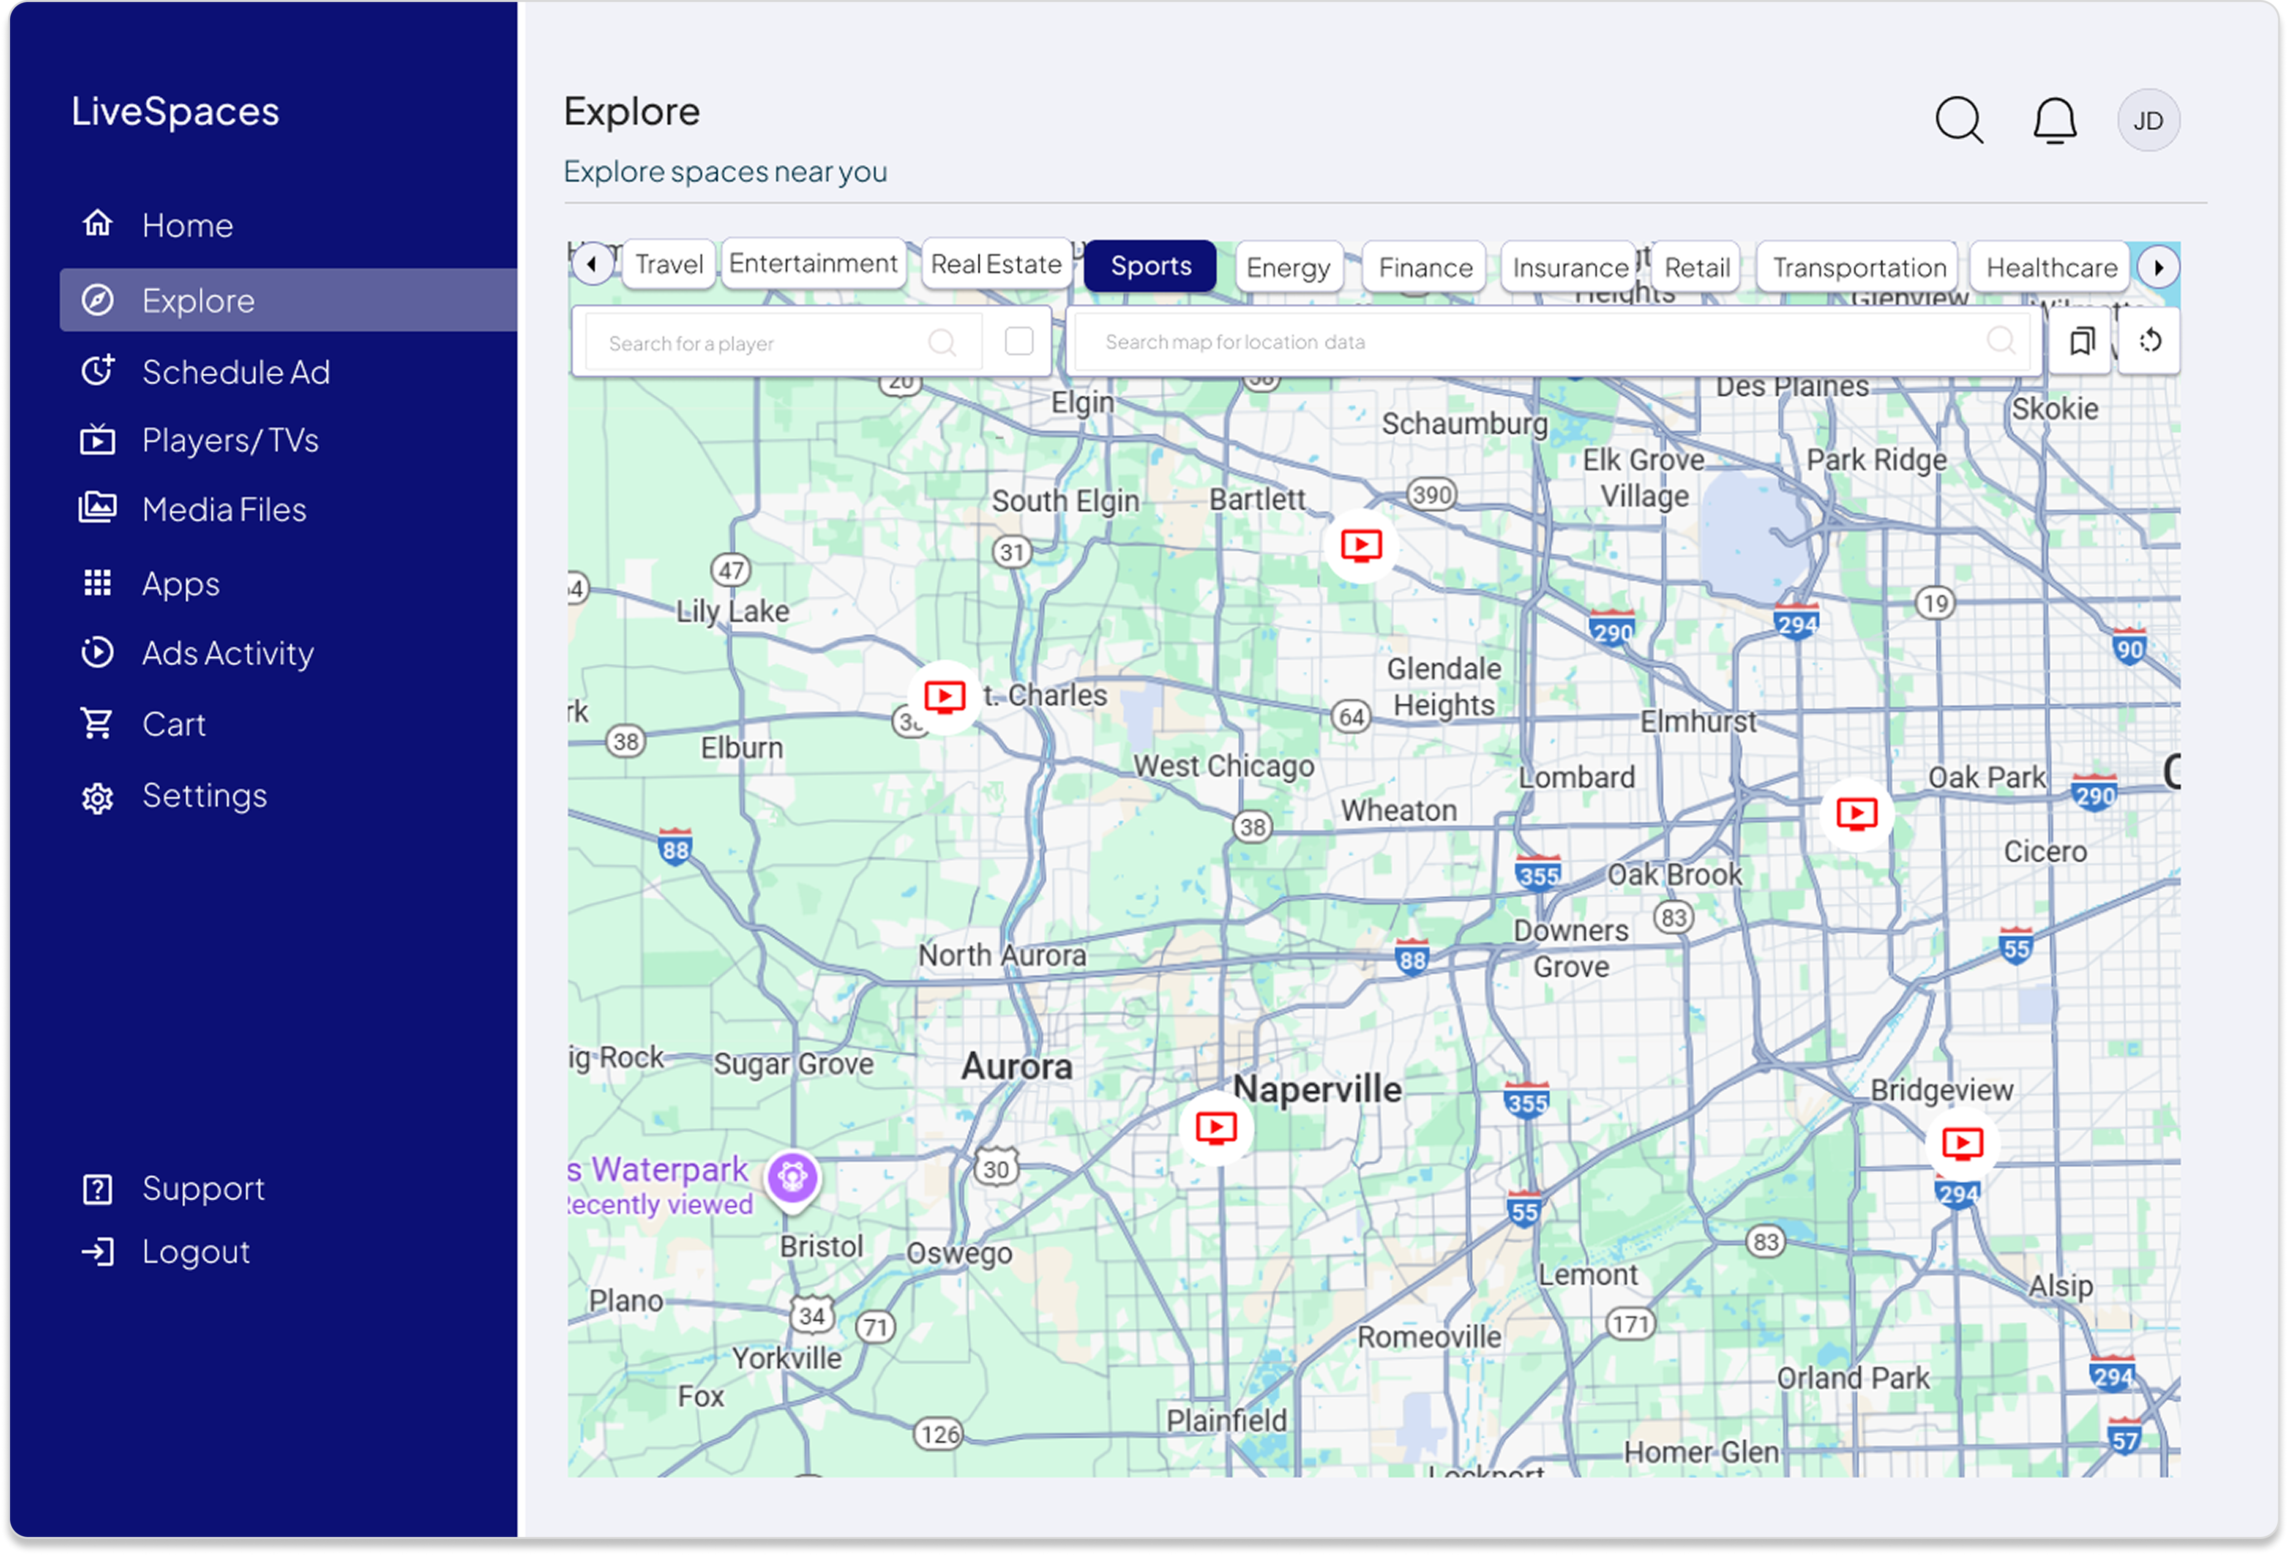Select the player marker near Oak Park
The height and width of the screenshot is (1555, 2288).
[1857, 814]
